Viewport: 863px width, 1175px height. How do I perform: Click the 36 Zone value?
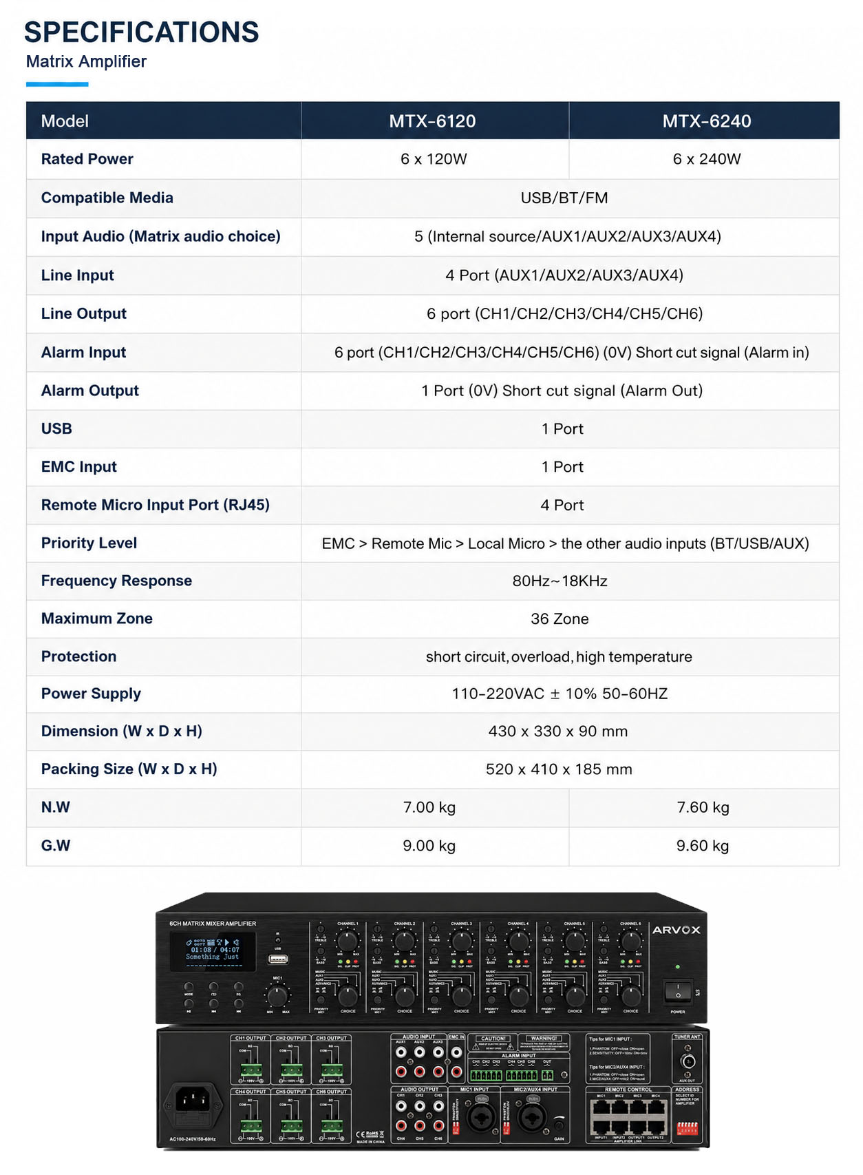click(560, 619)
